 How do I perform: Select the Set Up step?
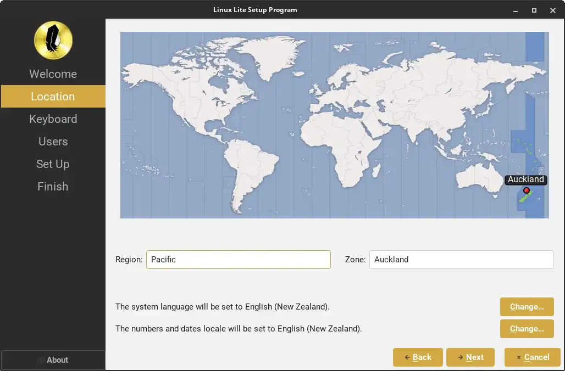53,164
